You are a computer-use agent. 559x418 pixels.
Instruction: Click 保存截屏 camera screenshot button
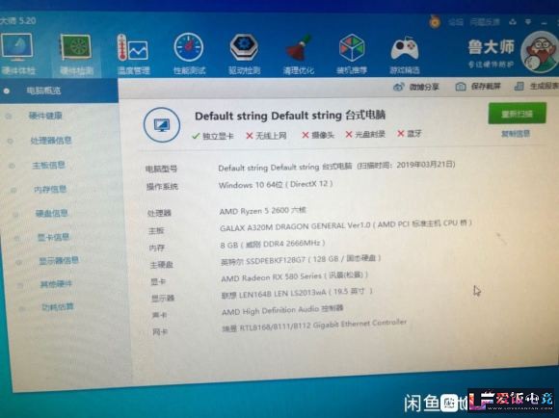click(x=478, y=87)
